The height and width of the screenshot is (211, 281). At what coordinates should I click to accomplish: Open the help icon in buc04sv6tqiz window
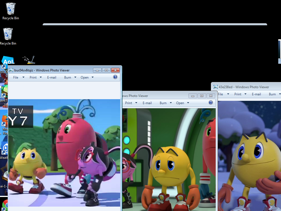pyautogui.click(x=115, y=77)
